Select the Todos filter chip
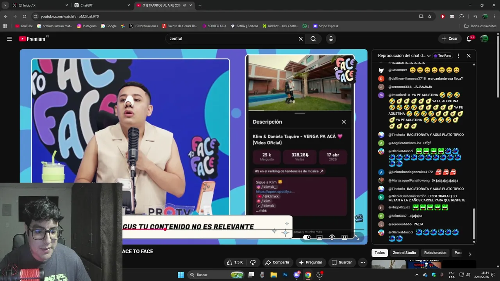The width and height of the screenshot is (500, 281). click(380, 253)
